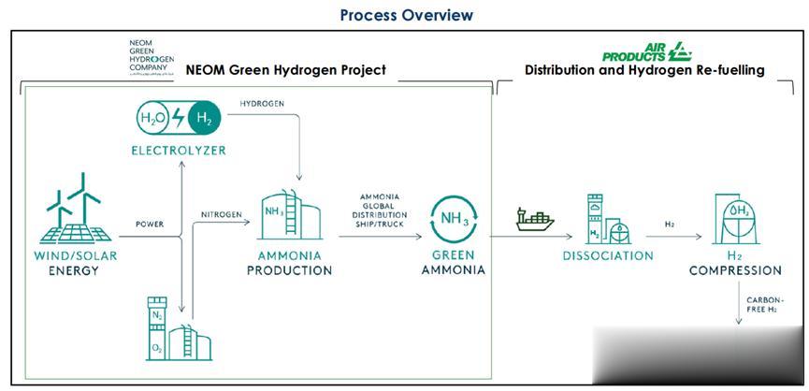Click the NITROGEN flow label
This screenshot has height=391, width=809.
coord(221,213)
